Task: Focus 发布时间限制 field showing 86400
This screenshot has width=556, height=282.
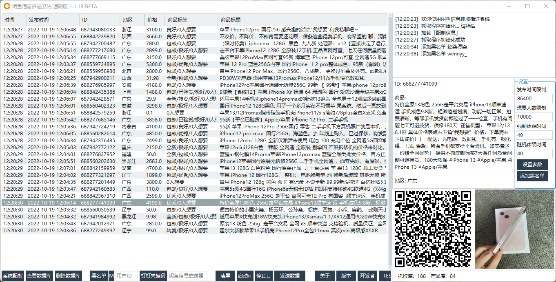Action: coord(534,99)
